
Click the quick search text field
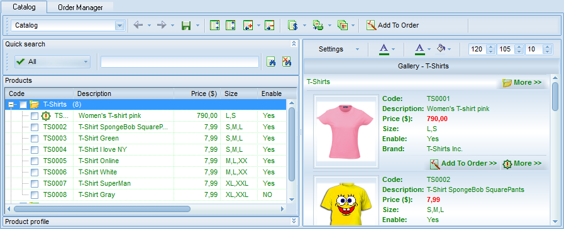point(180,61)
